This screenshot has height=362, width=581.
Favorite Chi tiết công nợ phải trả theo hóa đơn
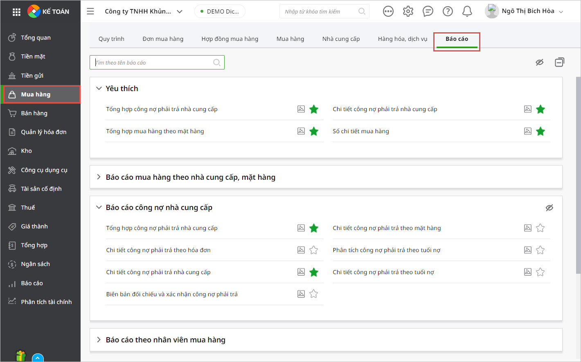[x=313, y=250]
